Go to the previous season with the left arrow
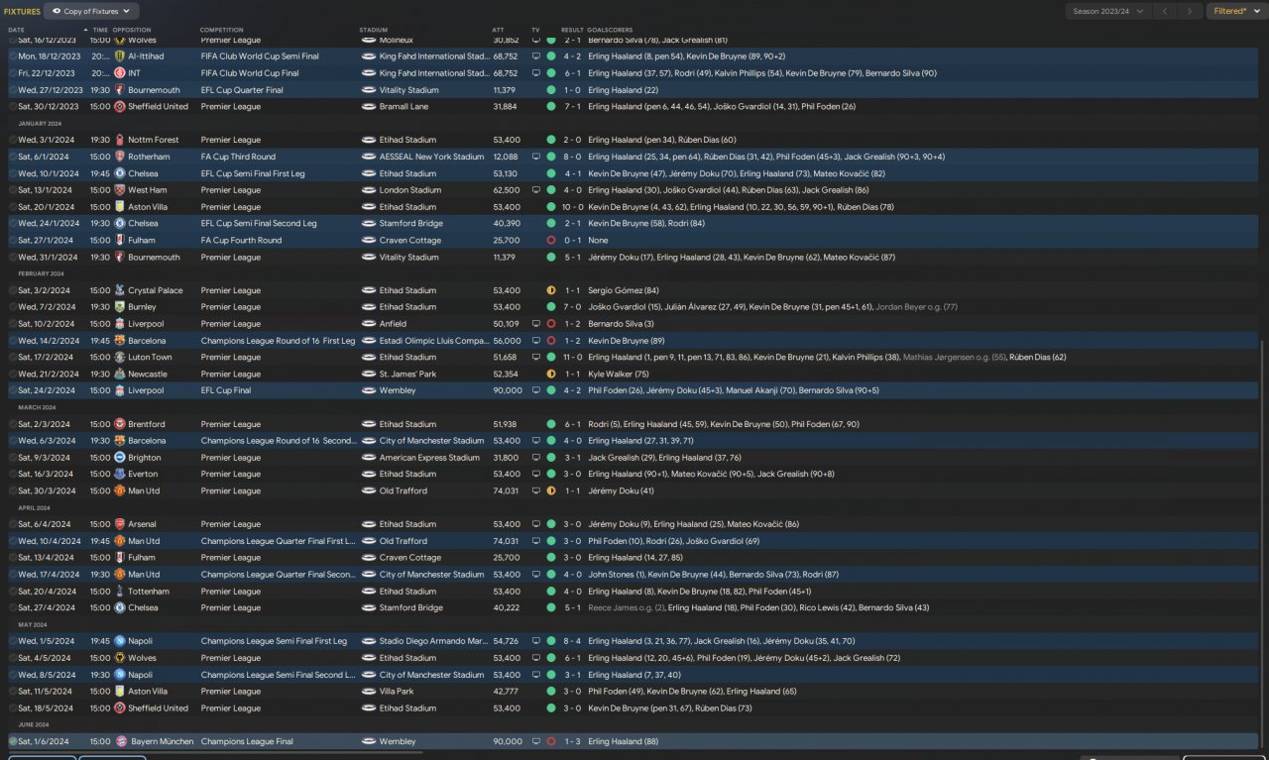The image size is (1269, 760). 1165,12
